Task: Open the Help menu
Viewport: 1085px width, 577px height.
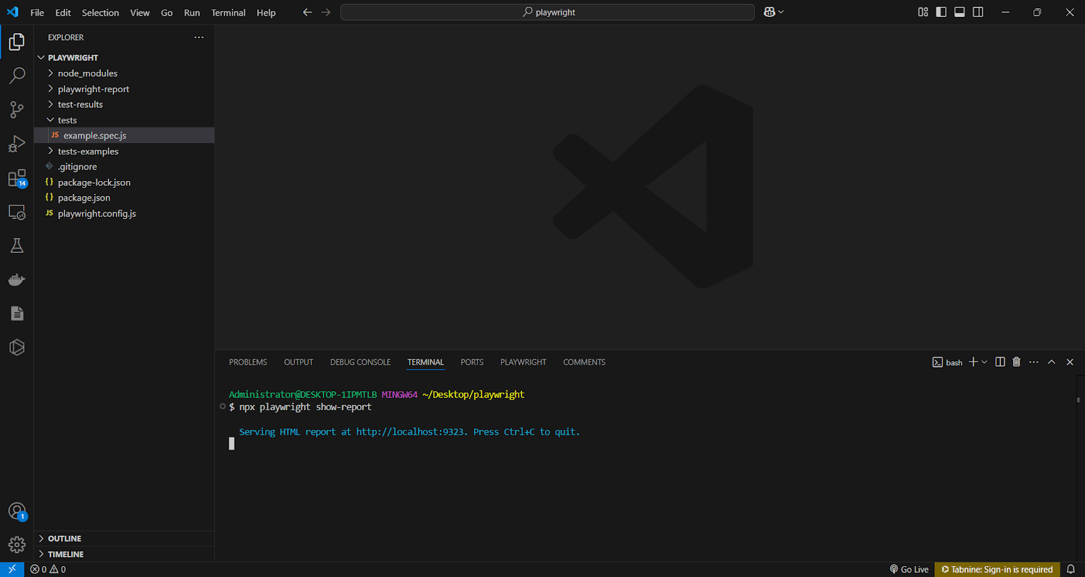Action: pyautogui.click(x=266, y=12)
